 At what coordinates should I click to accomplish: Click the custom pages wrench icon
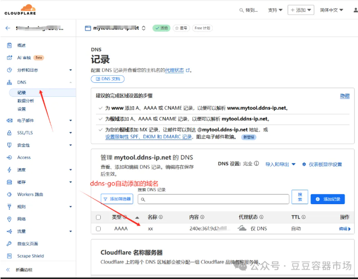coord(9,244)
